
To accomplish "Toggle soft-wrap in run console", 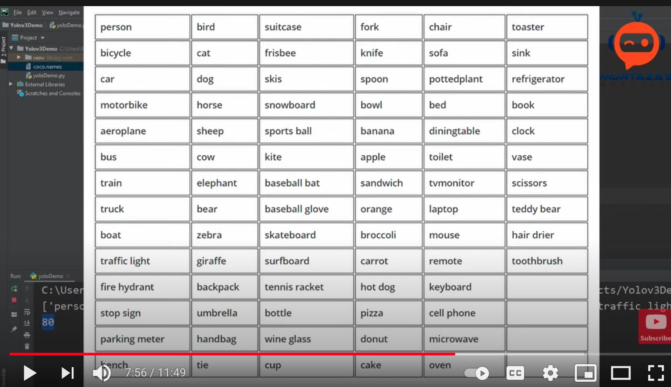I will [x=27, y=312].
